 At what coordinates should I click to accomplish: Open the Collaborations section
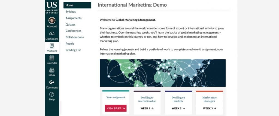pos(74,37)
